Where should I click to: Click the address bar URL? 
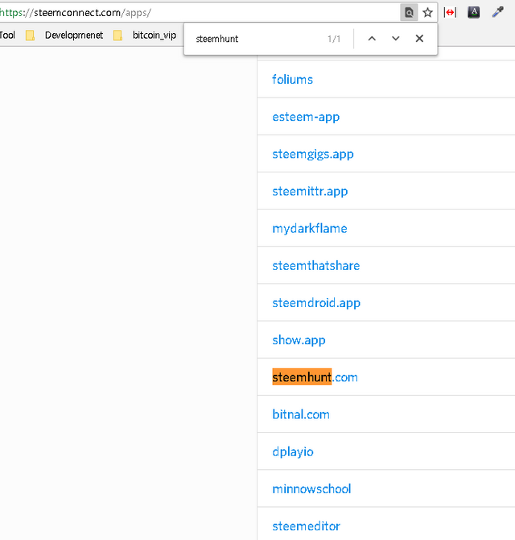coord(76,13)
